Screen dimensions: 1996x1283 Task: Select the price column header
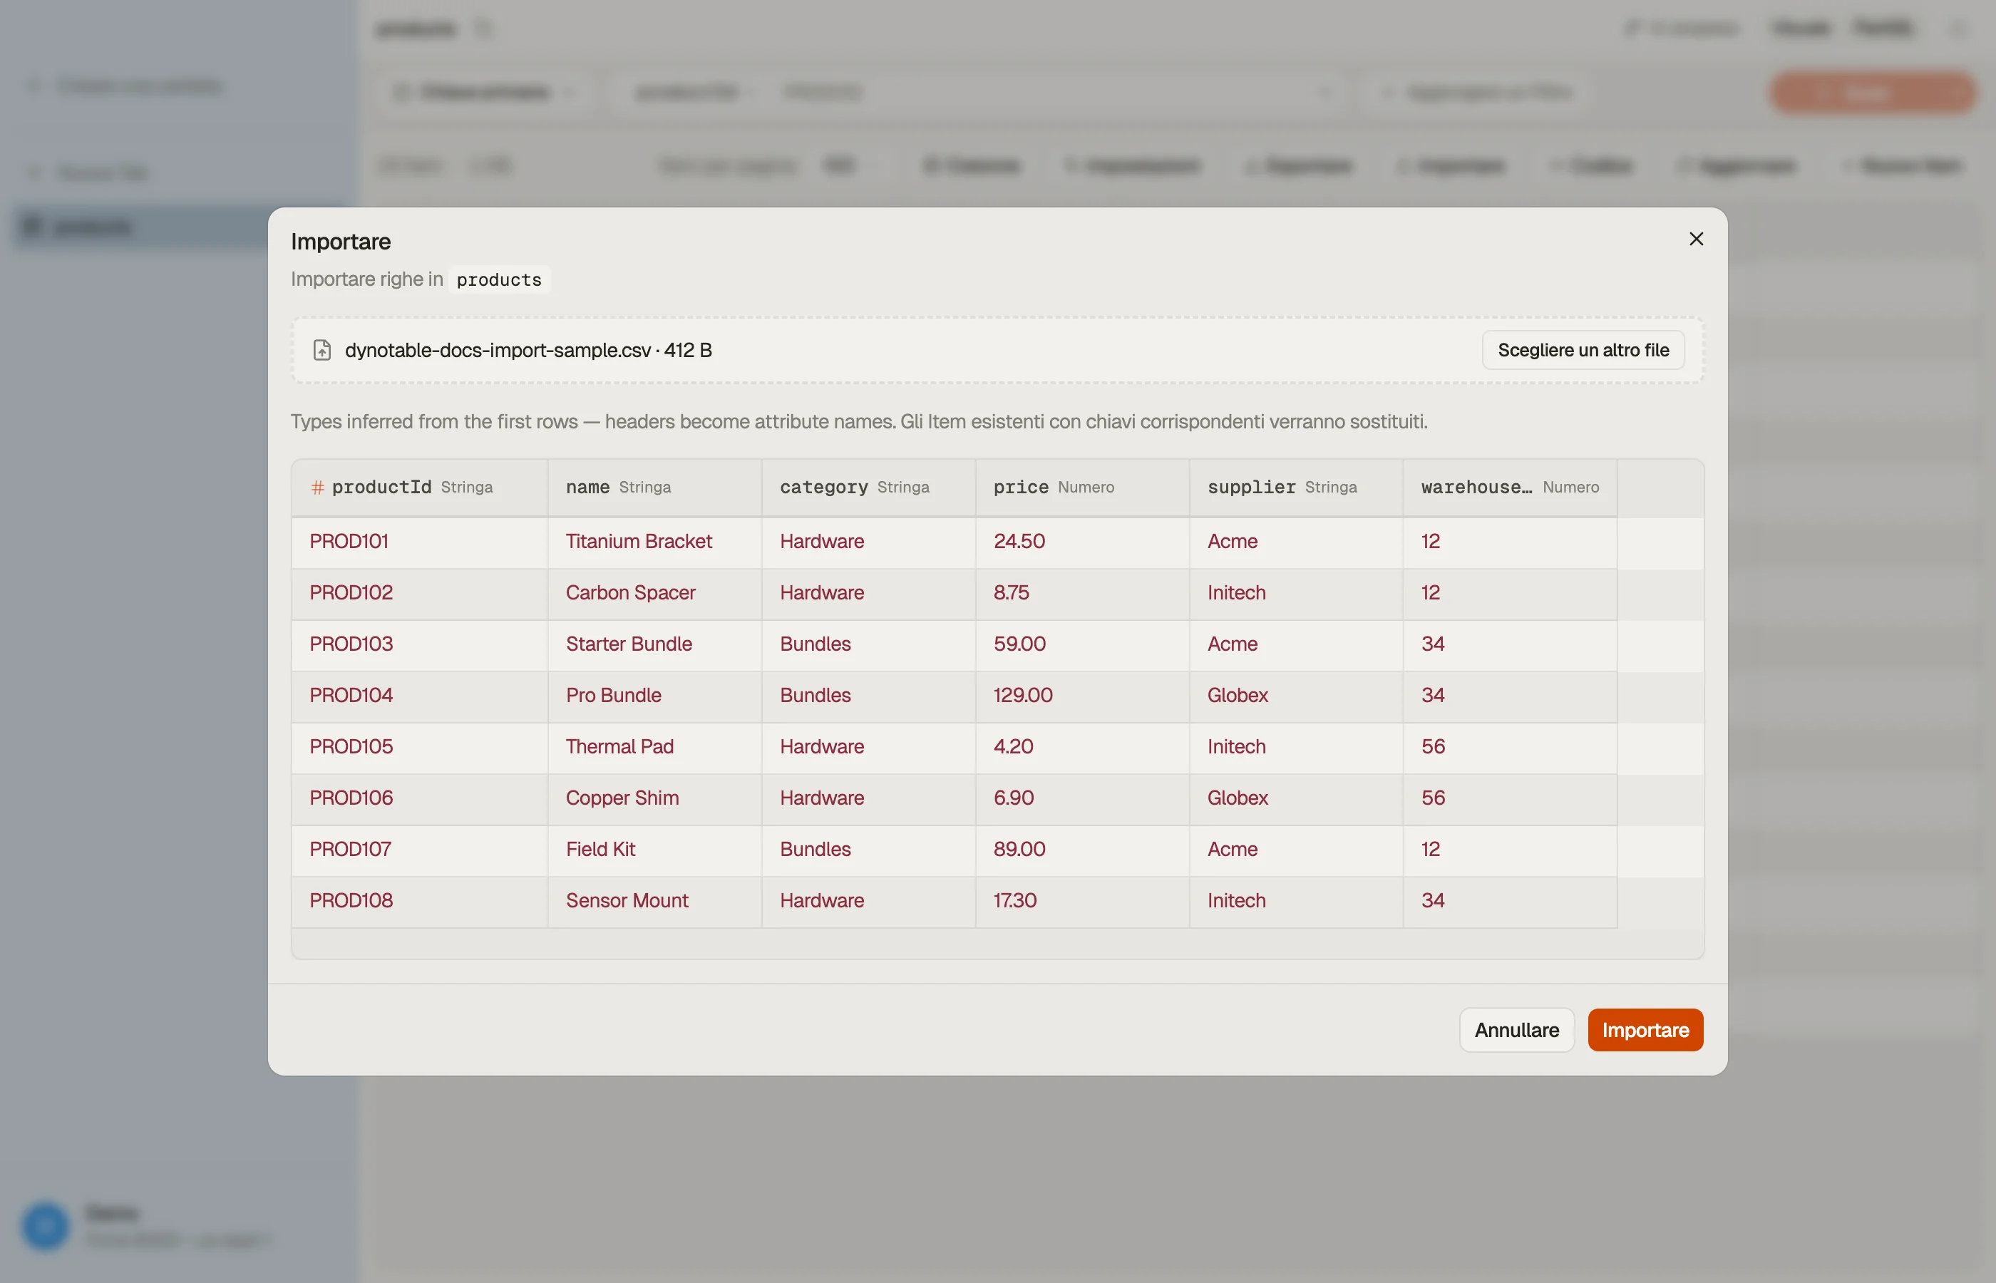coord(1081,488)
